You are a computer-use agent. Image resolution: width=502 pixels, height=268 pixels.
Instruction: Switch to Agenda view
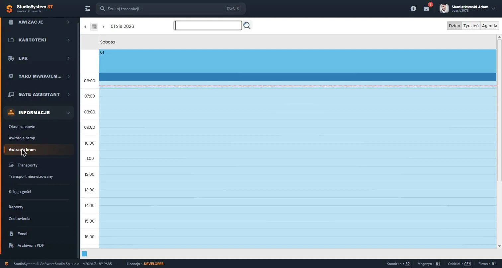pos(489,26)
